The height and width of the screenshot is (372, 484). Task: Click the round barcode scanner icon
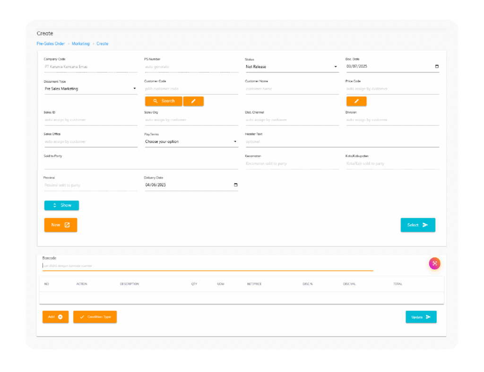434,264
